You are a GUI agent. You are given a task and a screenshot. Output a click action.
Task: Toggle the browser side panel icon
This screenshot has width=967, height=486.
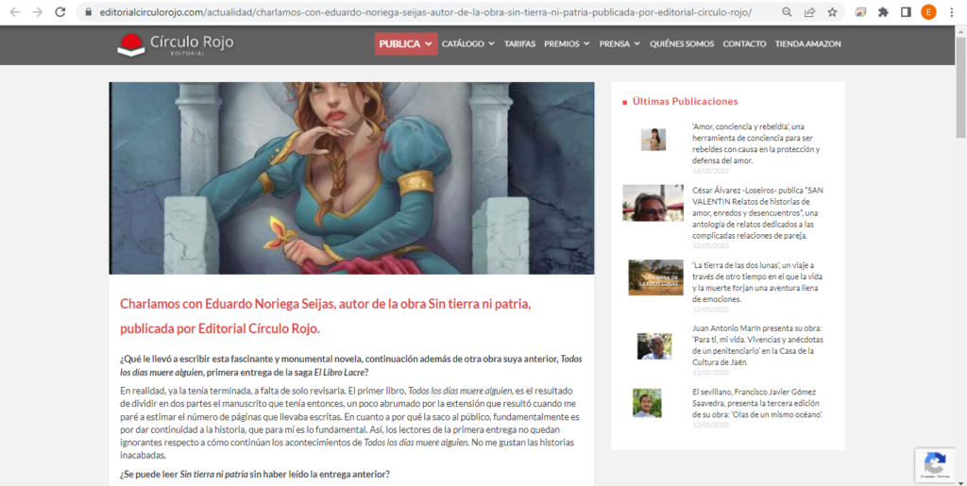pos(906,11)
